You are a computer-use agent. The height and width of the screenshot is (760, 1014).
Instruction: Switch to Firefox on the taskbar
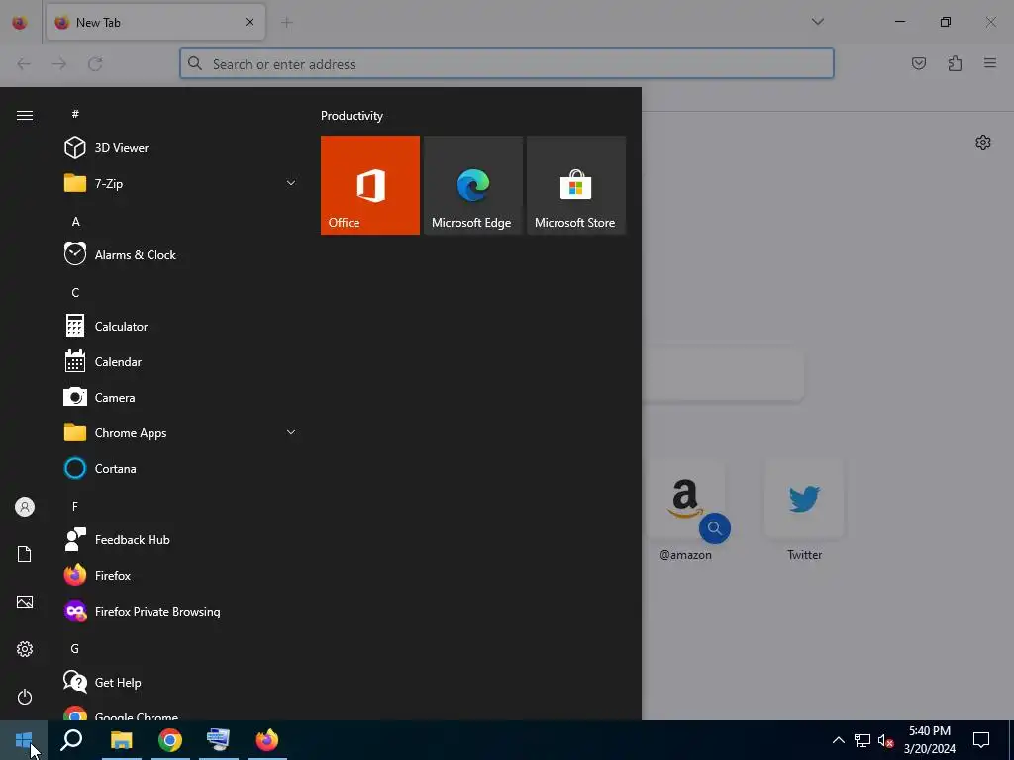(x=266, y=740)
